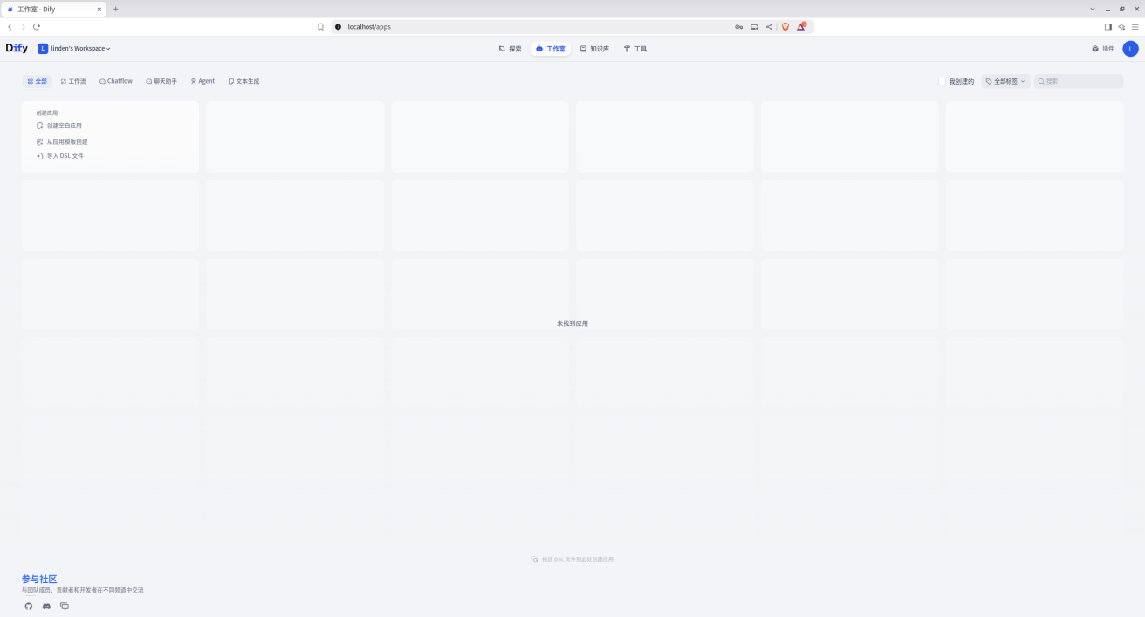
Task: Click the Dify logo
Action: (x=17, y=49)
